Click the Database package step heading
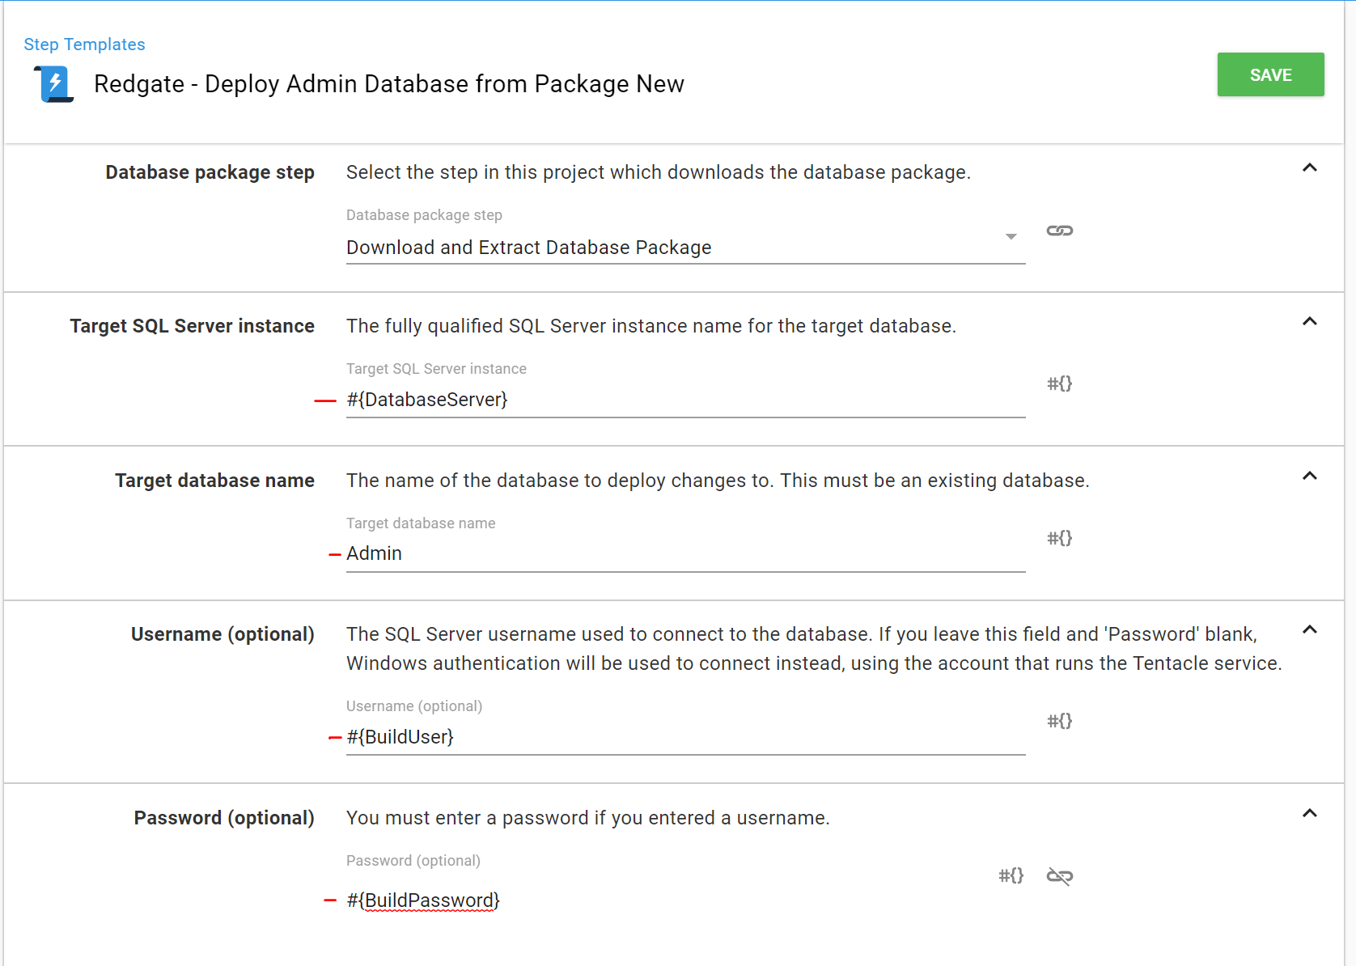The image size is (1356, 966). [210, 173]
